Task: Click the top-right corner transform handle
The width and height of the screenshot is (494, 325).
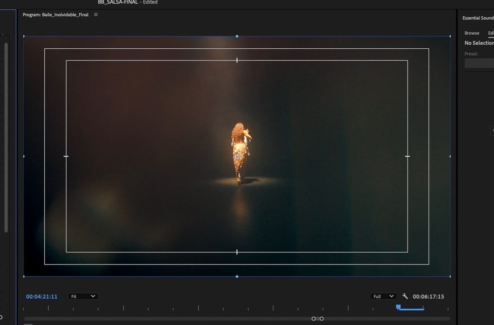Action: pos(450,36)
